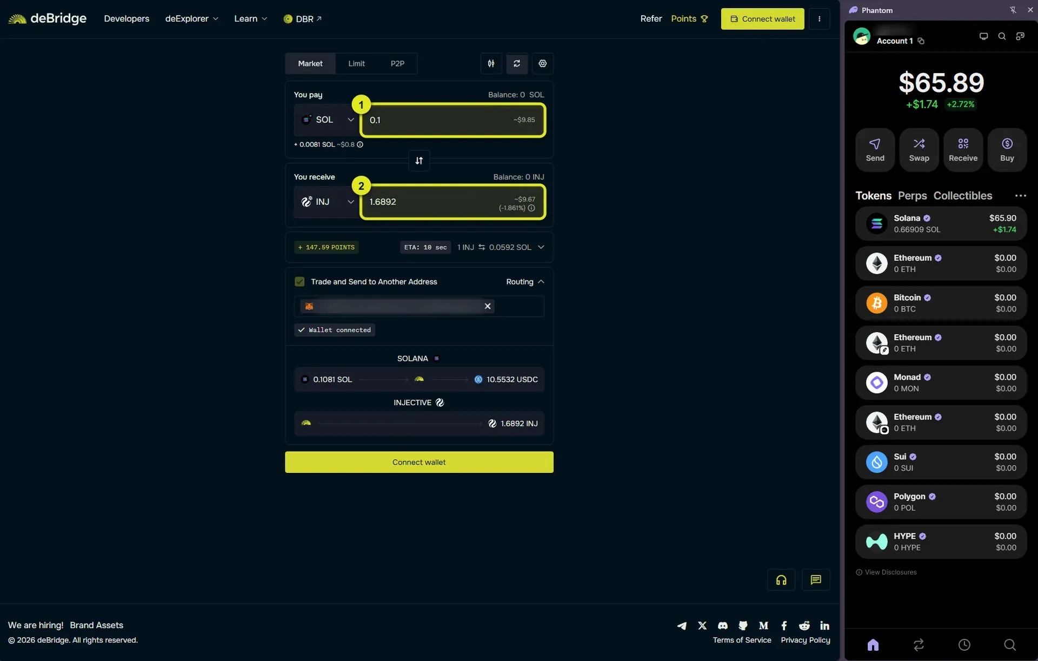
Task: Click We are hiring link
Action: tap(36, 625)
